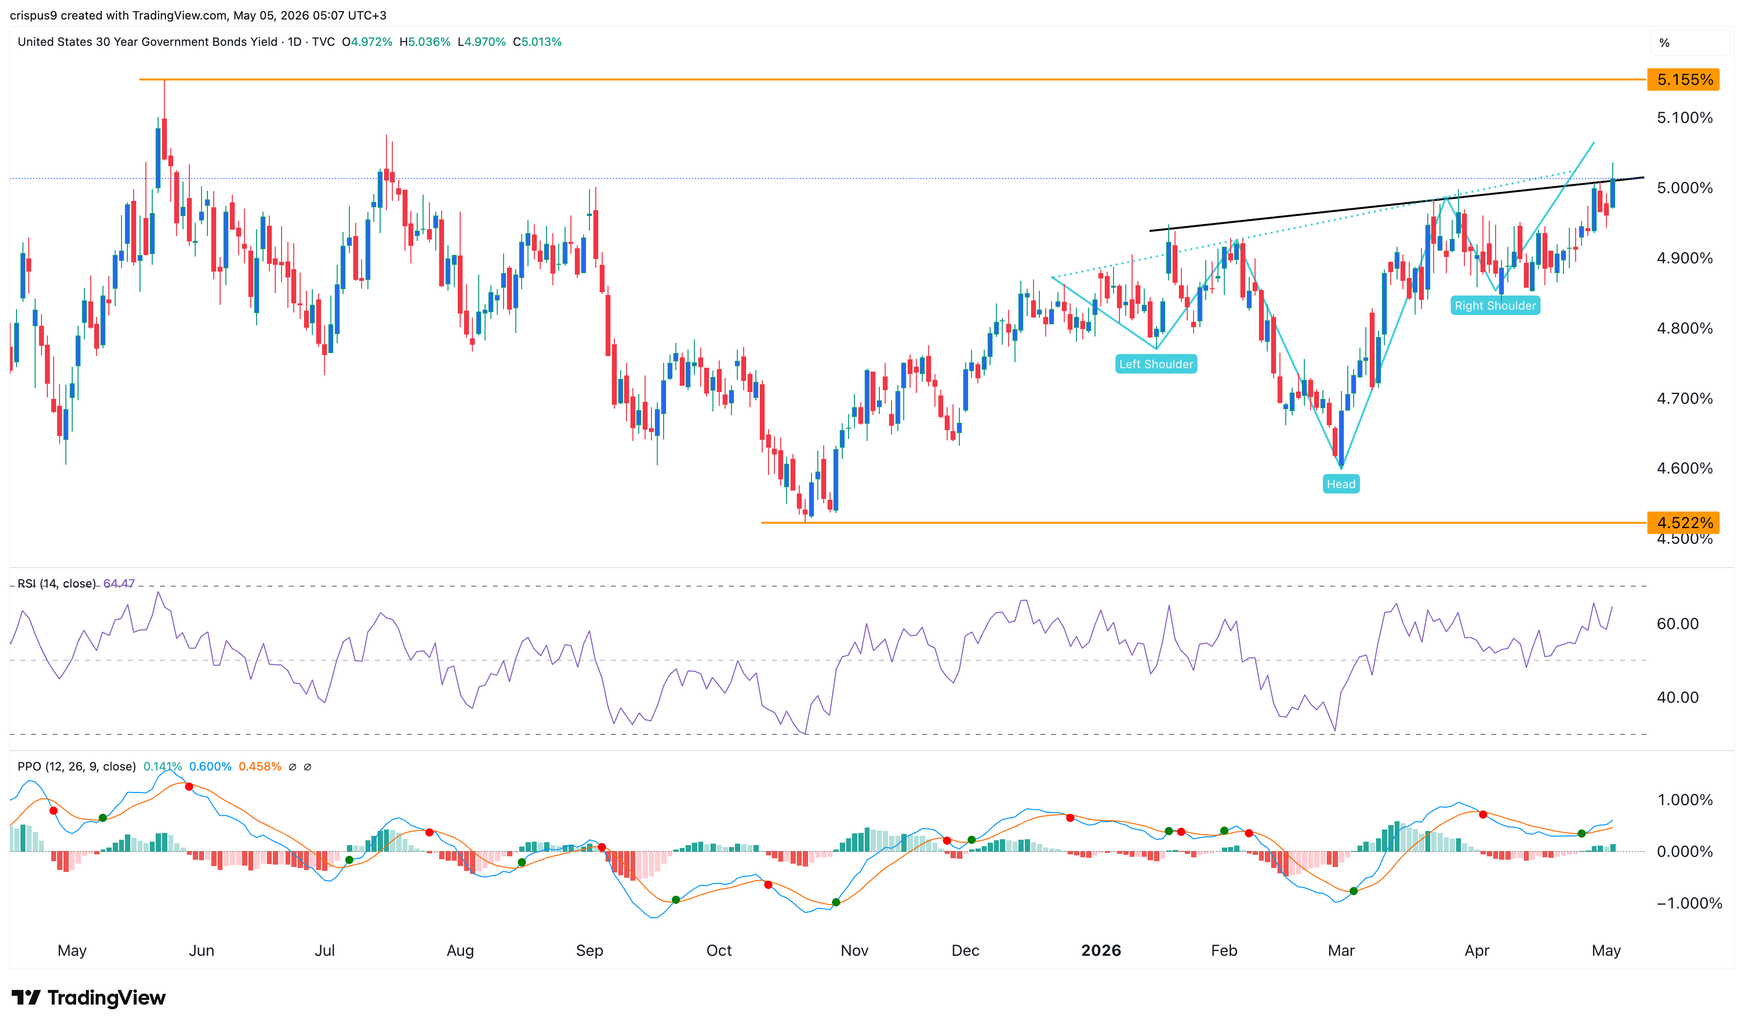Click the Jul label on time axis
Image resolution: width=1744 pixels, height=1027 pixels.
324,950
